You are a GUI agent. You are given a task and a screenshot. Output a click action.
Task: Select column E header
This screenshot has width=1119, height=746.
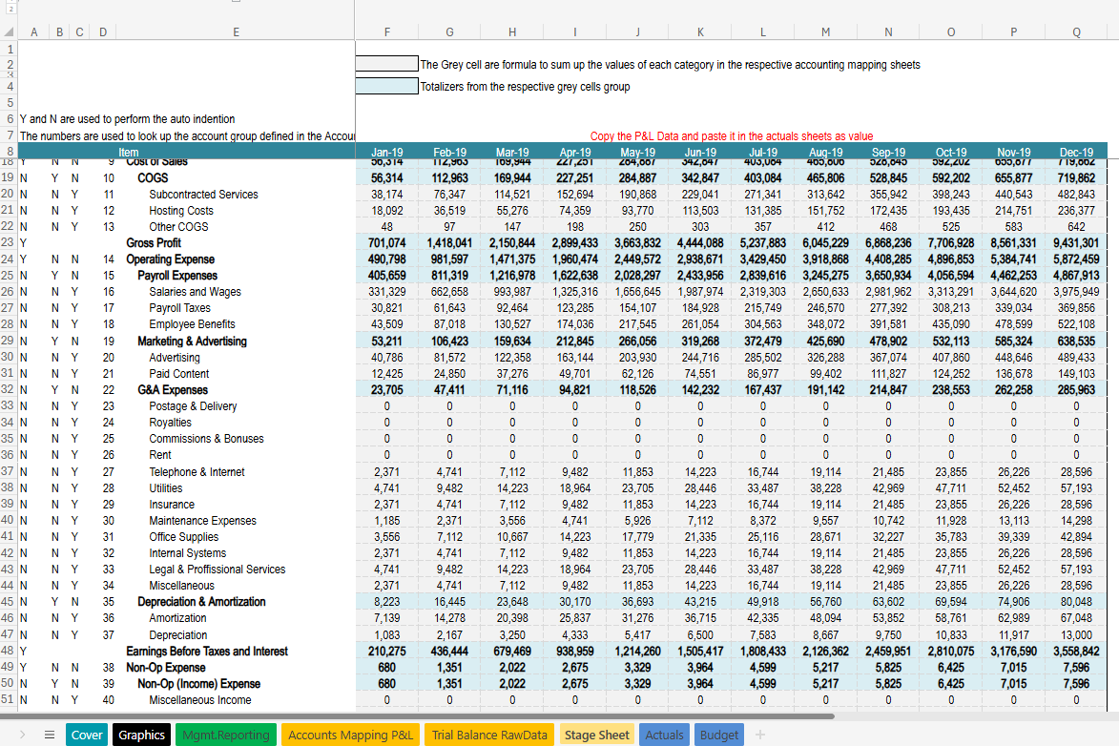236,32
